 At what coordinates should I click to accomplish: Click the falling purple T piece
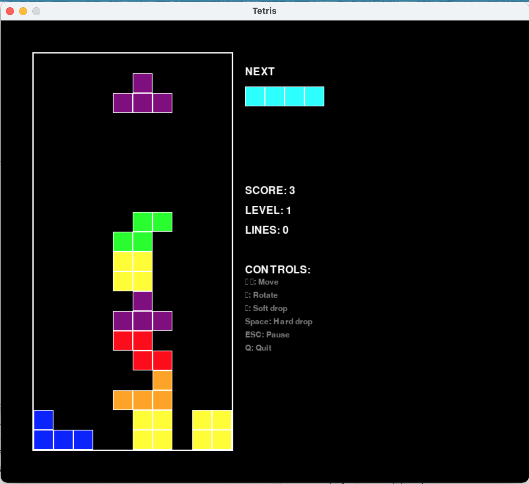click(143, 103)
